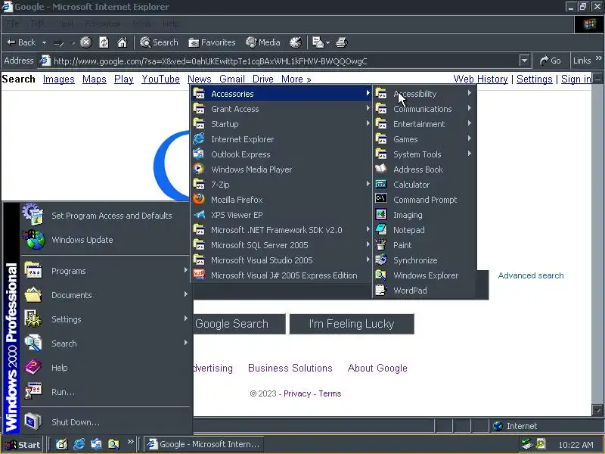Viewport: 605px width, 454px height.
Task: Open the System Tools submenu
Action: [424, 154]
